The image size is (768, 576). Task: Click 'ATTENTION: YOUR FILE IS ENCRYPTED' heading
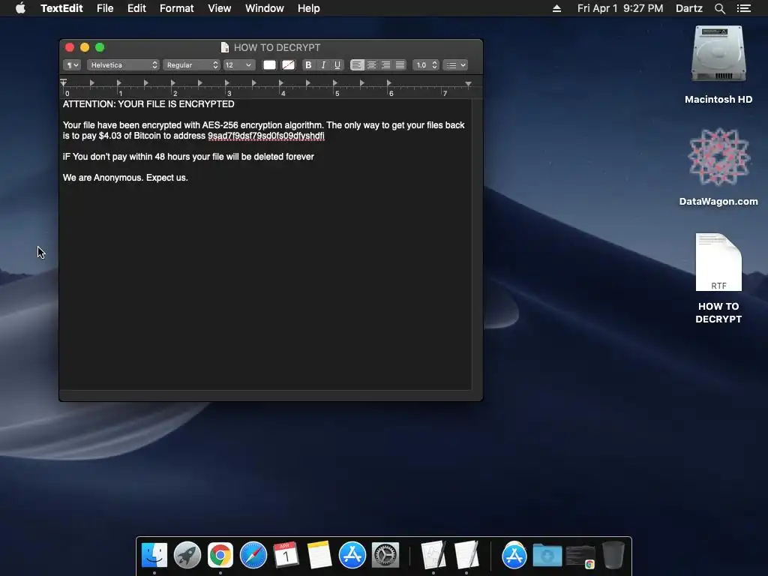point(148,103)
